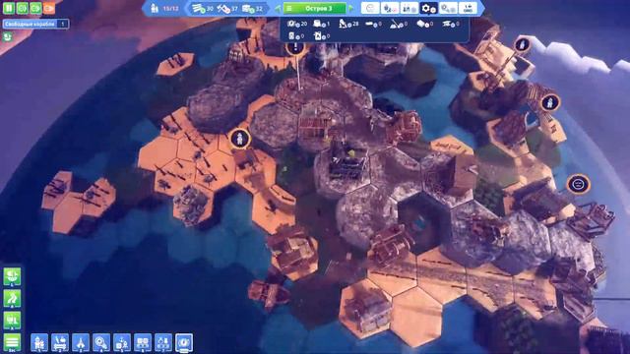Open build category 2 in bottom toolbar
The image size is (630, 354).
60,343
